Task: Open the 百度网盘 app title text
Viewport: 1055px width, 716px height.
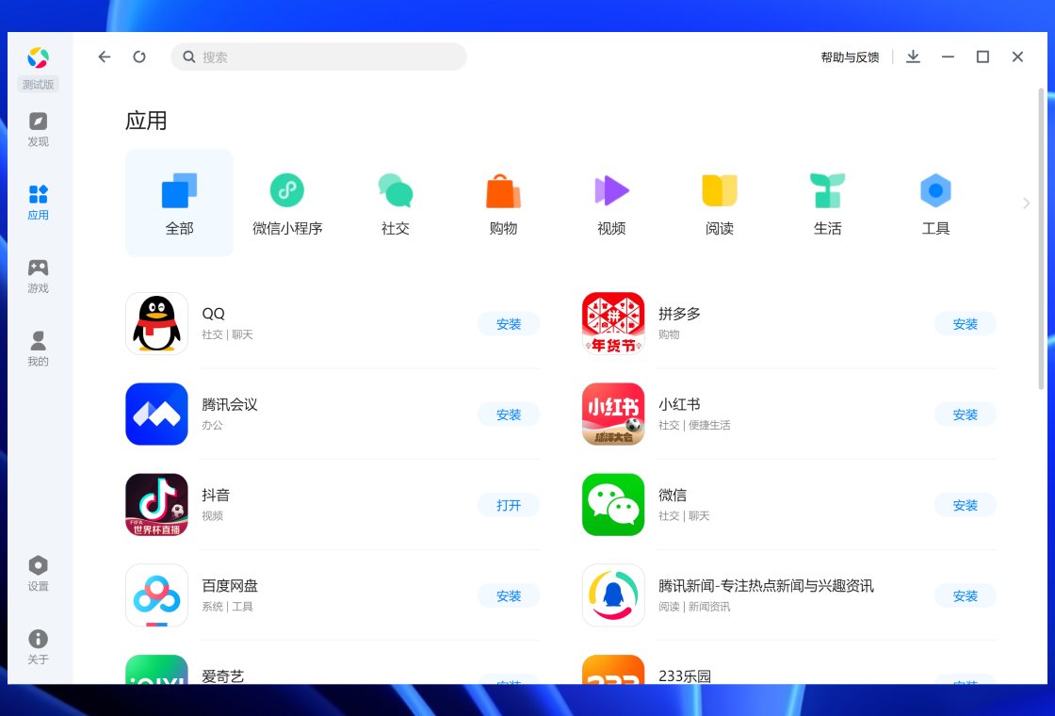Action: click(230, 585)
